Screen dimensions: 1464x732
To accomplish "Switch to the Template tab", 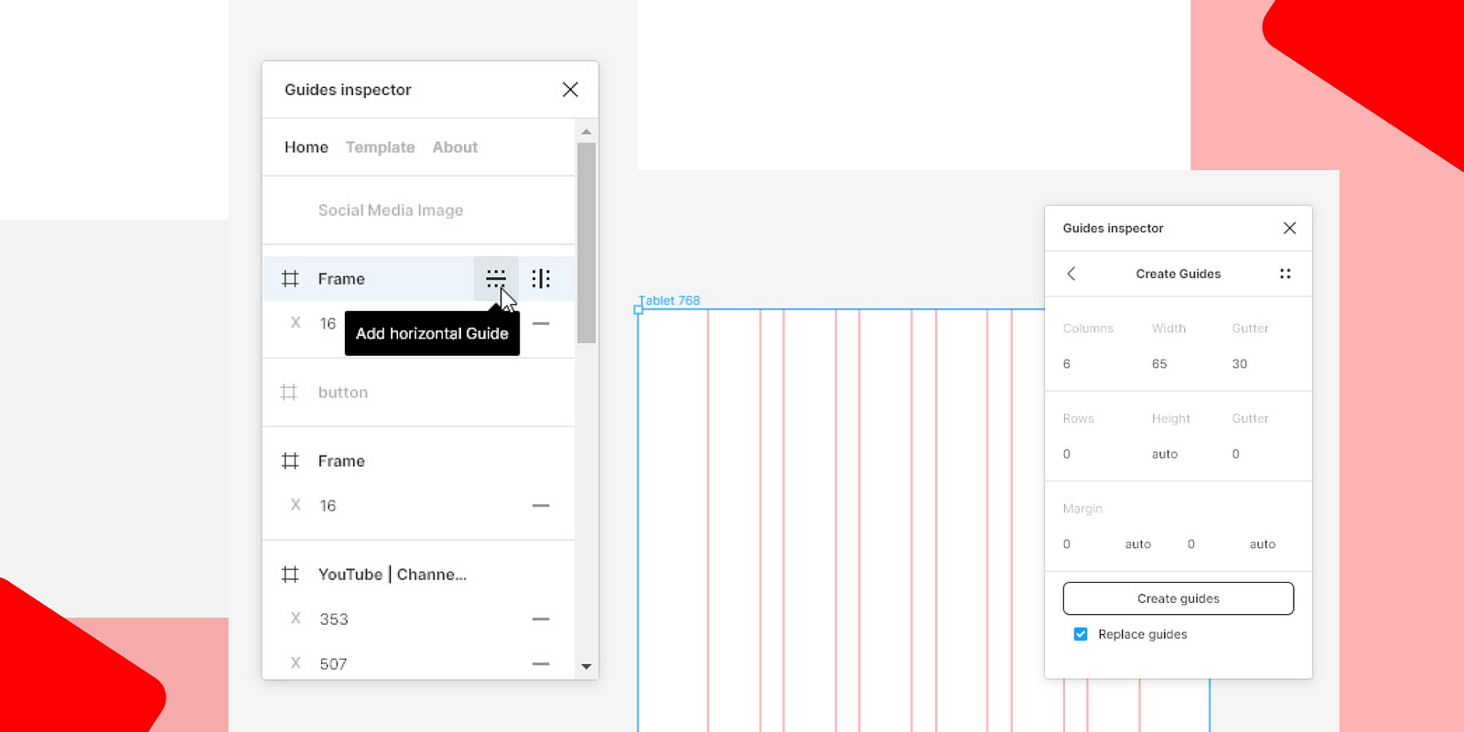I will coord(380,147).
